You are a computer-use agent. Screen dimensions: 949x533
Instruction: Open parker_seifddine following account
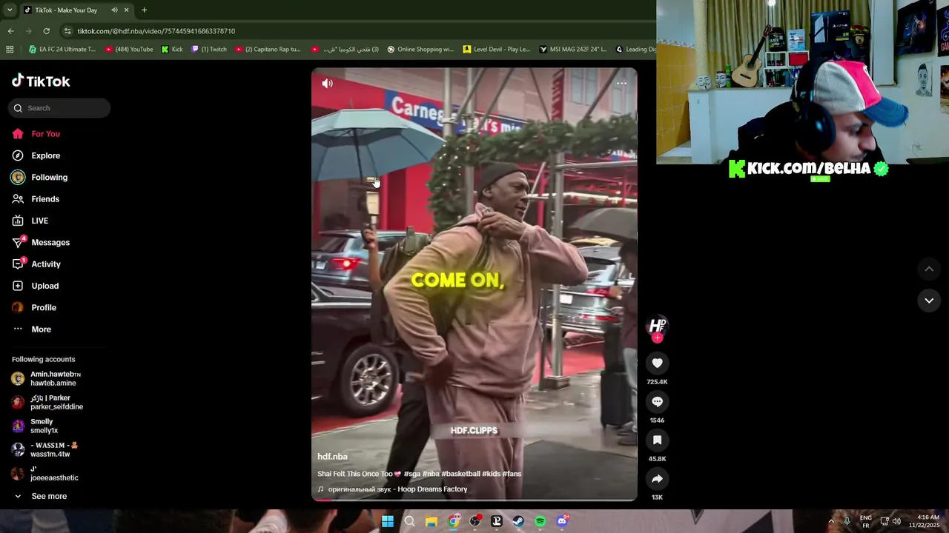[x=47, y=402]
